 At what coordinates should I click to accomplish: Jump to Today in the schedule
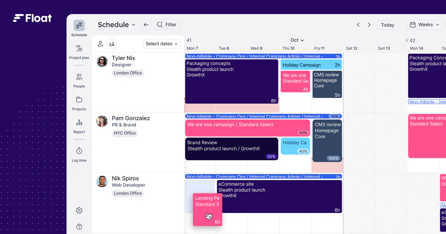click(387, 25)
